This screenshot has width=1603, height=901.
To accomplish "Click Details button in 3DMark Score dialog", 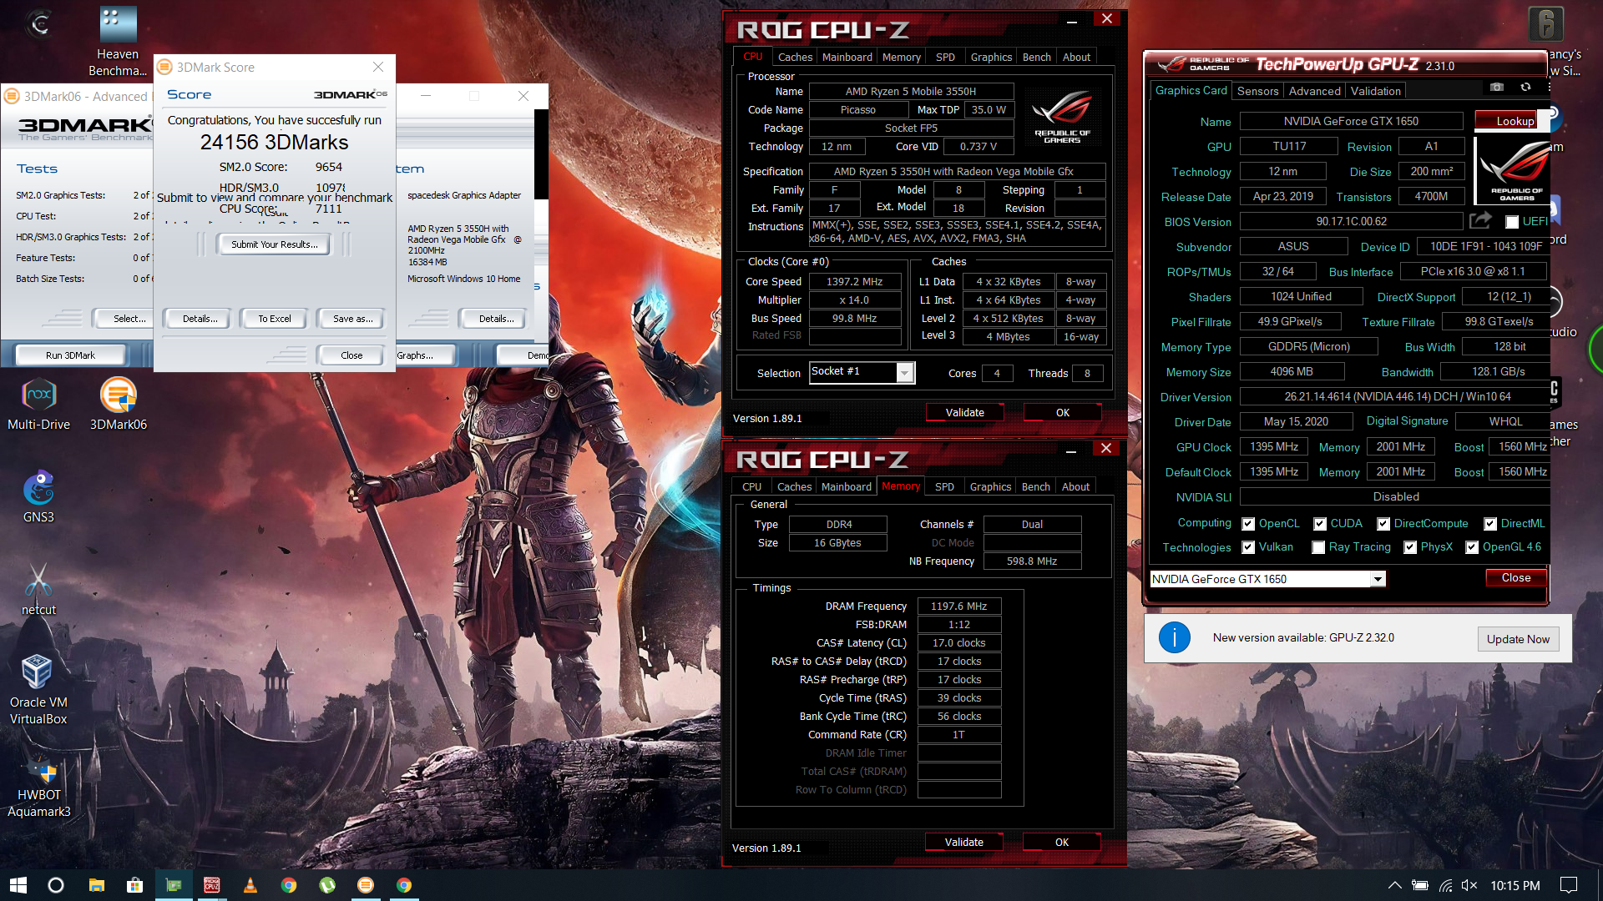I will coord(200,319).
